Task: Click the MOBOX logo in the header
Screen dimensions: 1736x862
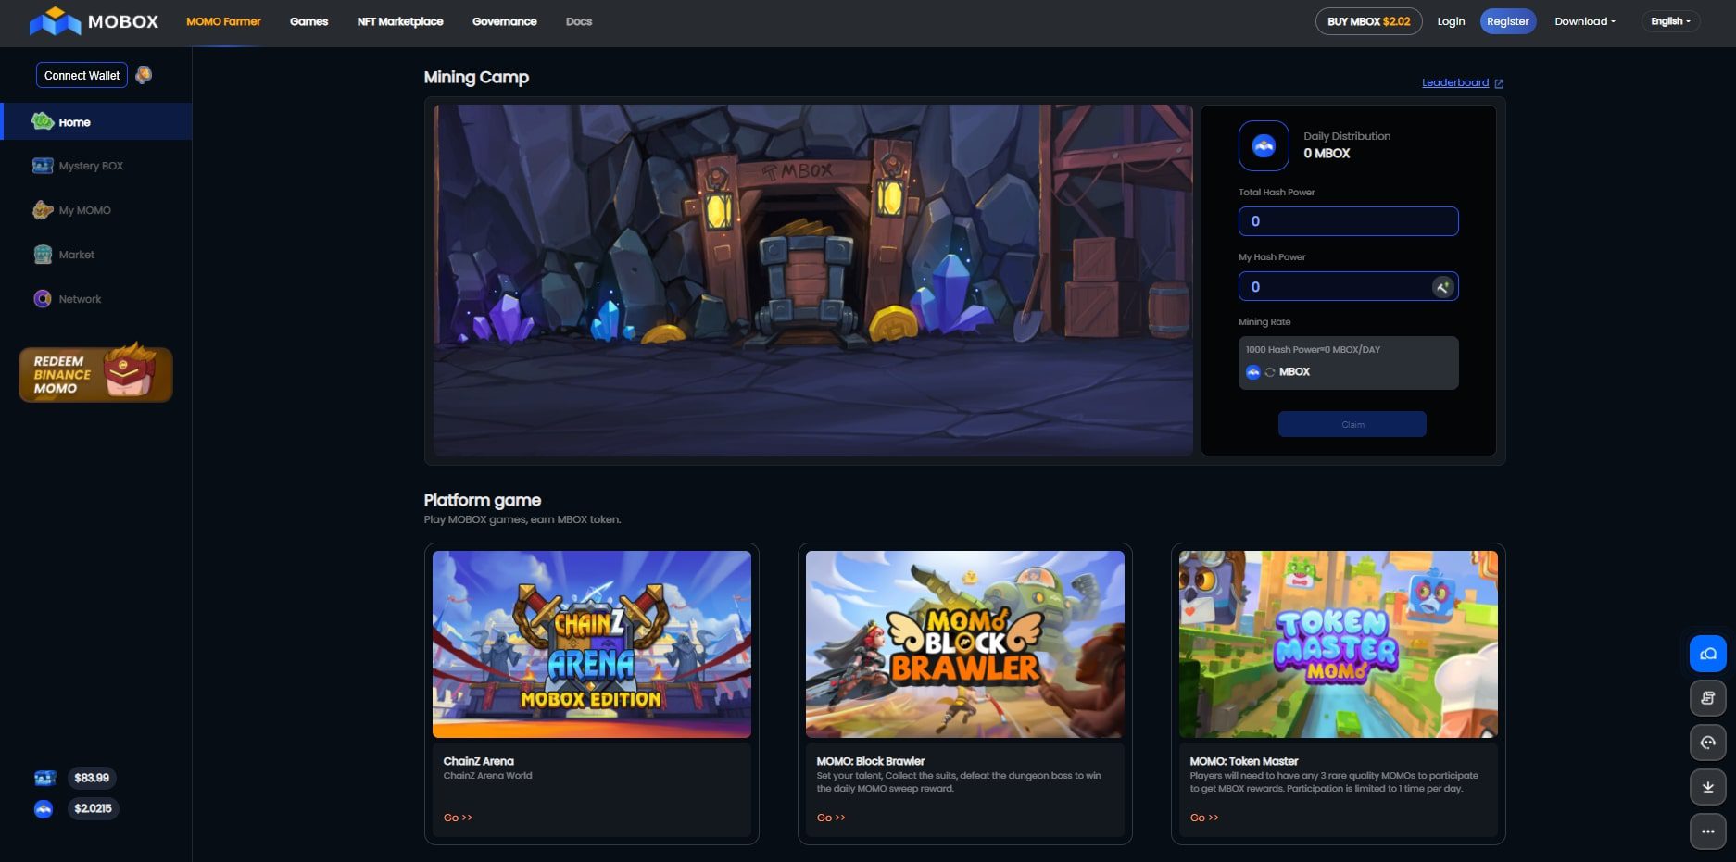Action: (94, 21)
